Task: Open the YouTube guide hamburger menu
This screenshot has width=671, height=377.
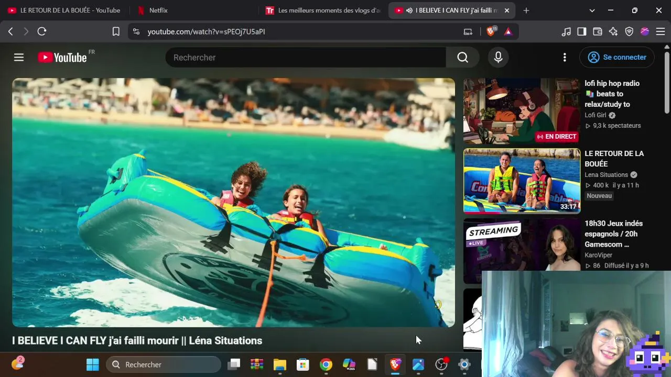Action: [19, 58]
